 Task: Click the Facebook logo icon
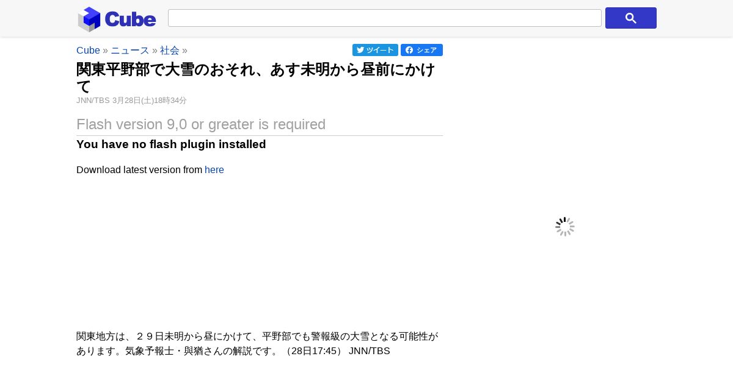point(409,50)
